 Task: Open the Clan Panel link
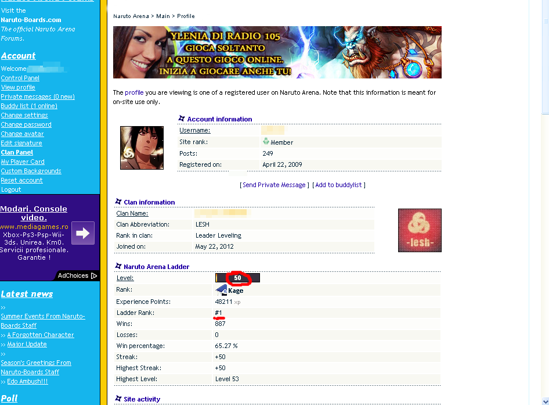click(17, 152)
